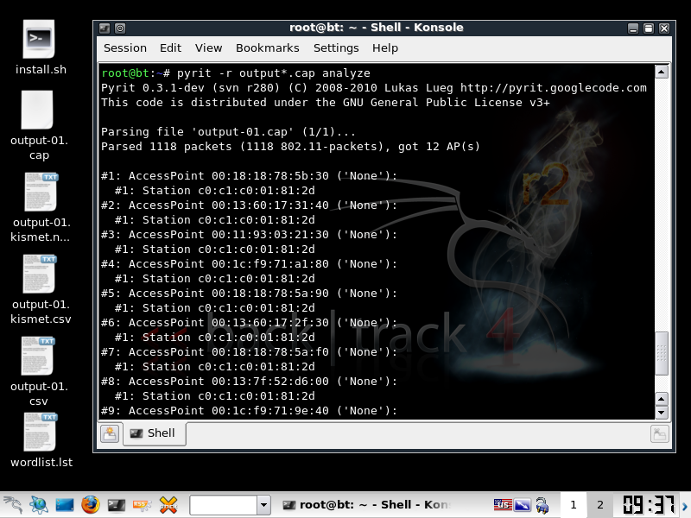Click the terminal scrollbar down arrow

[662, 413]
